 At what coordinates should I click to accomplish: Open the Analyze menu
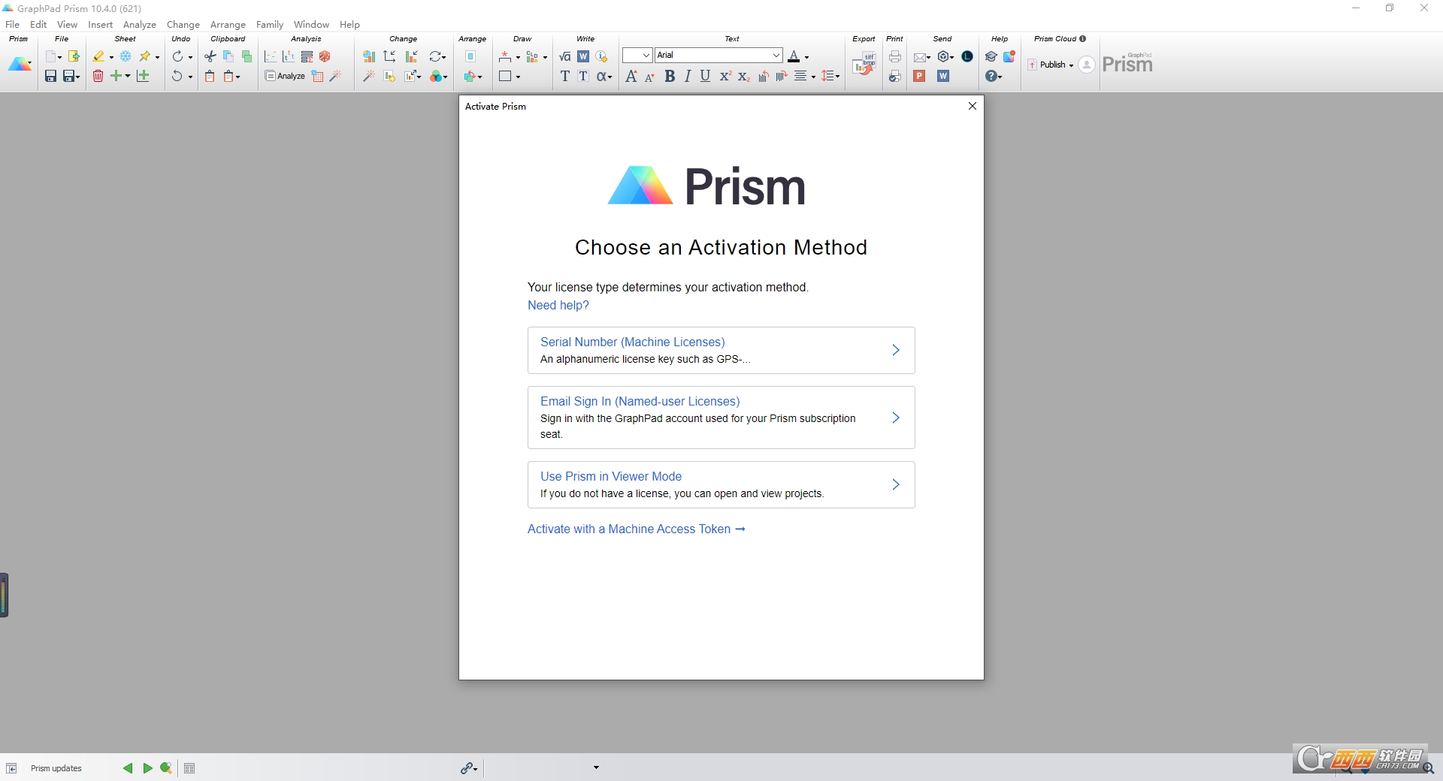(x=139, y=24)
